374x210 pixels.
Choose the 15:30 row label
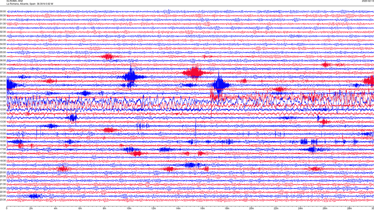3,137
